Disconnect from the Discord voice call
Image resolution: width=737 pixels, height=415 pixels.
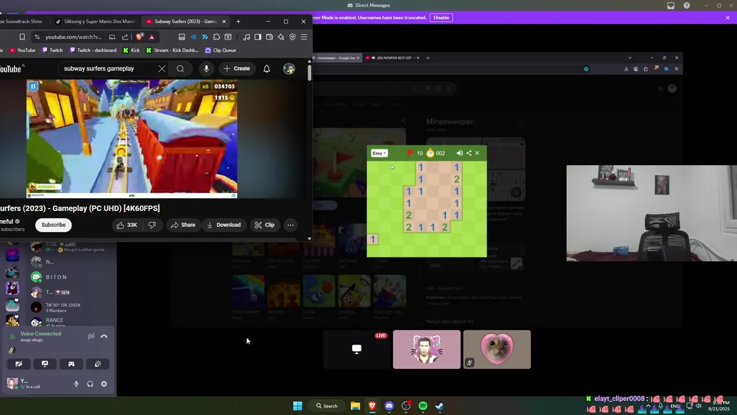(x=104, y=336)
